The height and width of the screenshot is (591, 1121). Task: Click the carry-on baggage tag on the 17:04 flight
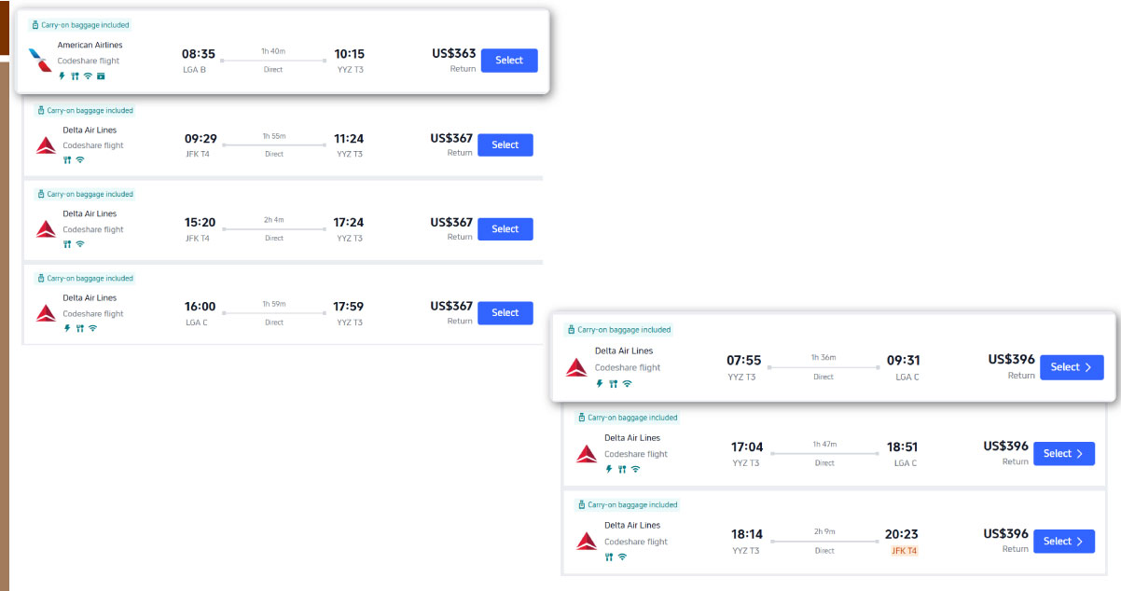point(628,418)
